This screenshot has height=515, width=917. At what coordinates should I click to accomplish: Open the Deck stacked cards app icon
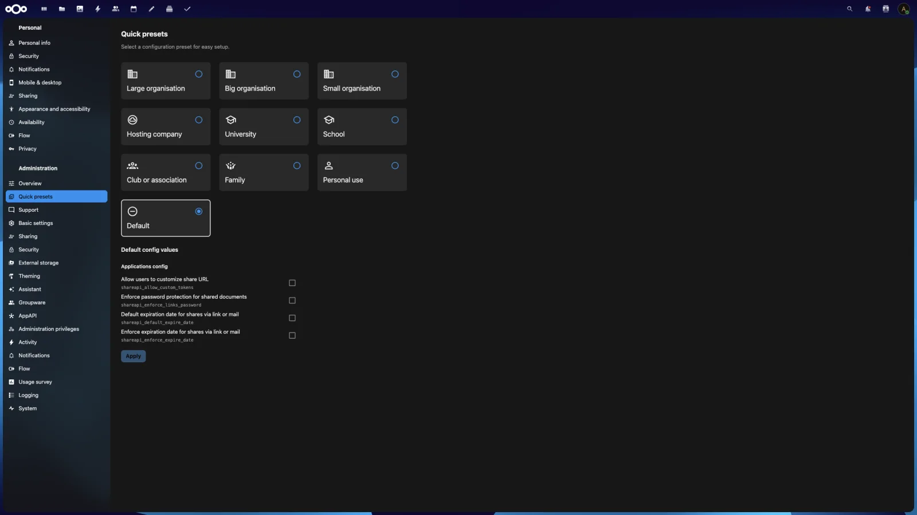(169, 9)
